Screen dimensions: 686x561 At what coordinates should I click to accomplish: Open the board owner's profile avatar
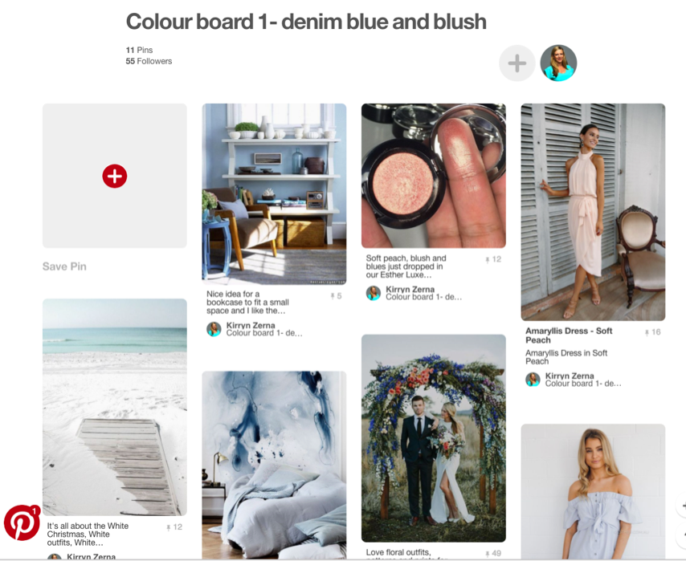(558, 63)
